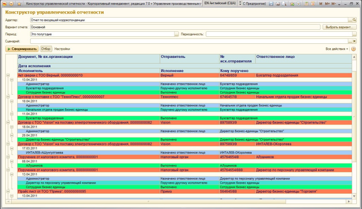Screen dimensions: 362x209
Task: Select the number cell 564645/88
Action: 237,191
